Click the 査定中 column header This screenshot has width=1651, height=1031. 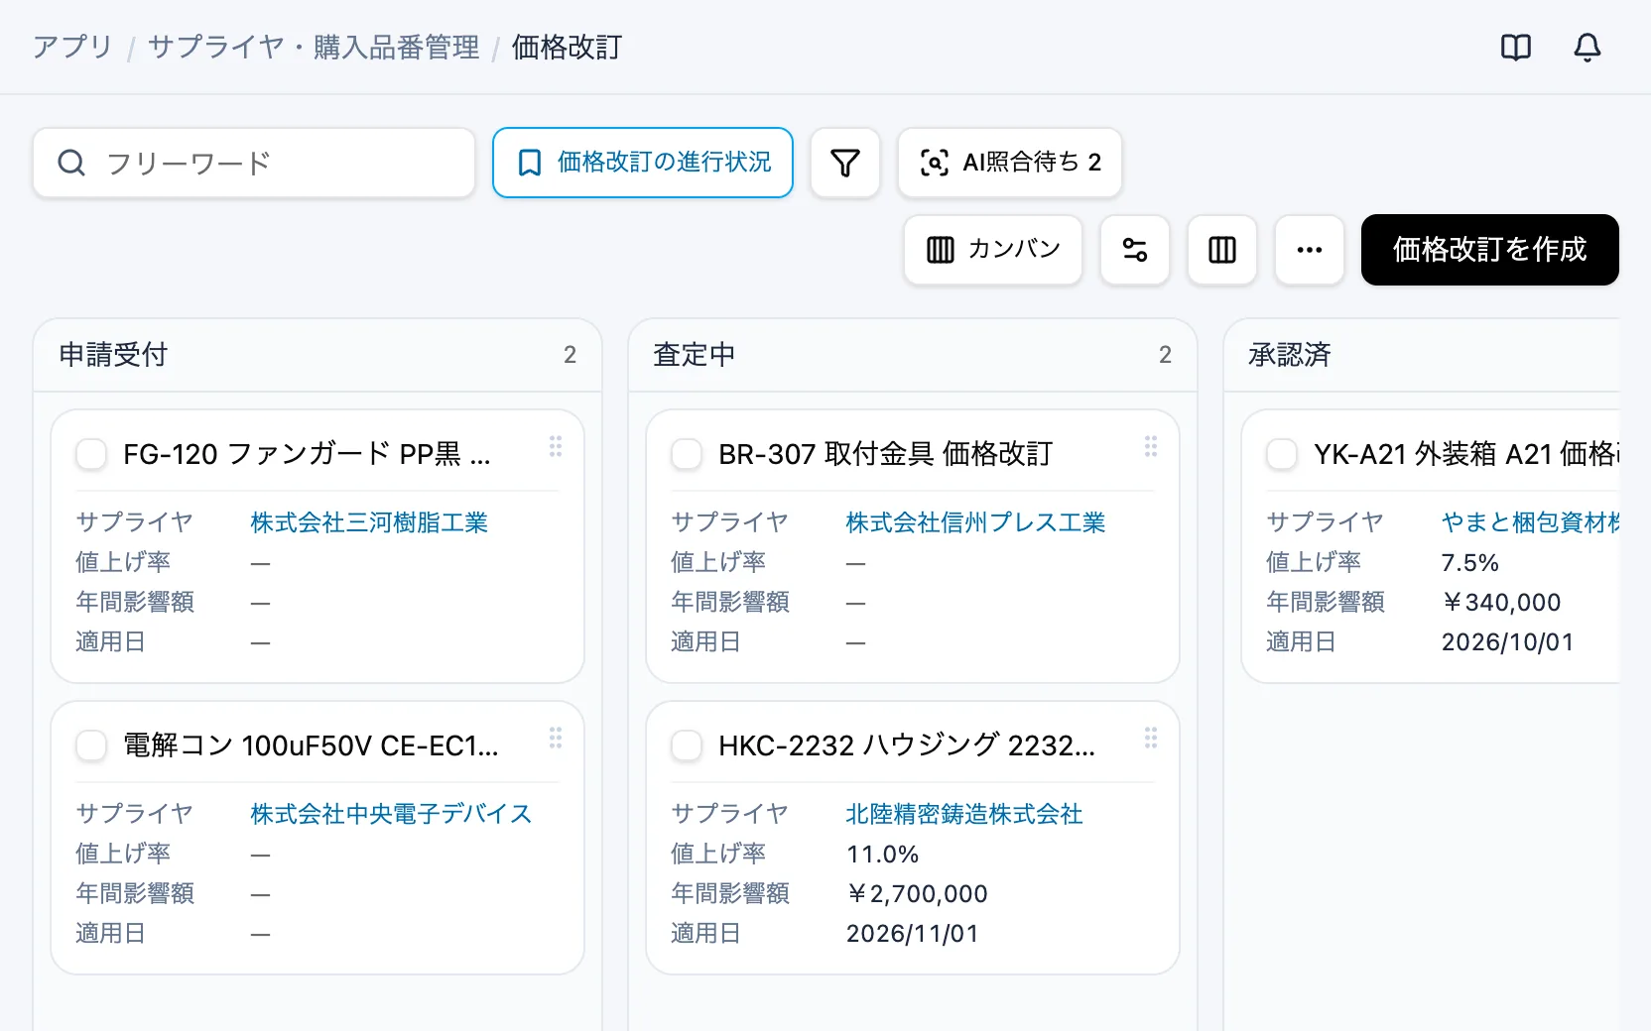[913, 355]
